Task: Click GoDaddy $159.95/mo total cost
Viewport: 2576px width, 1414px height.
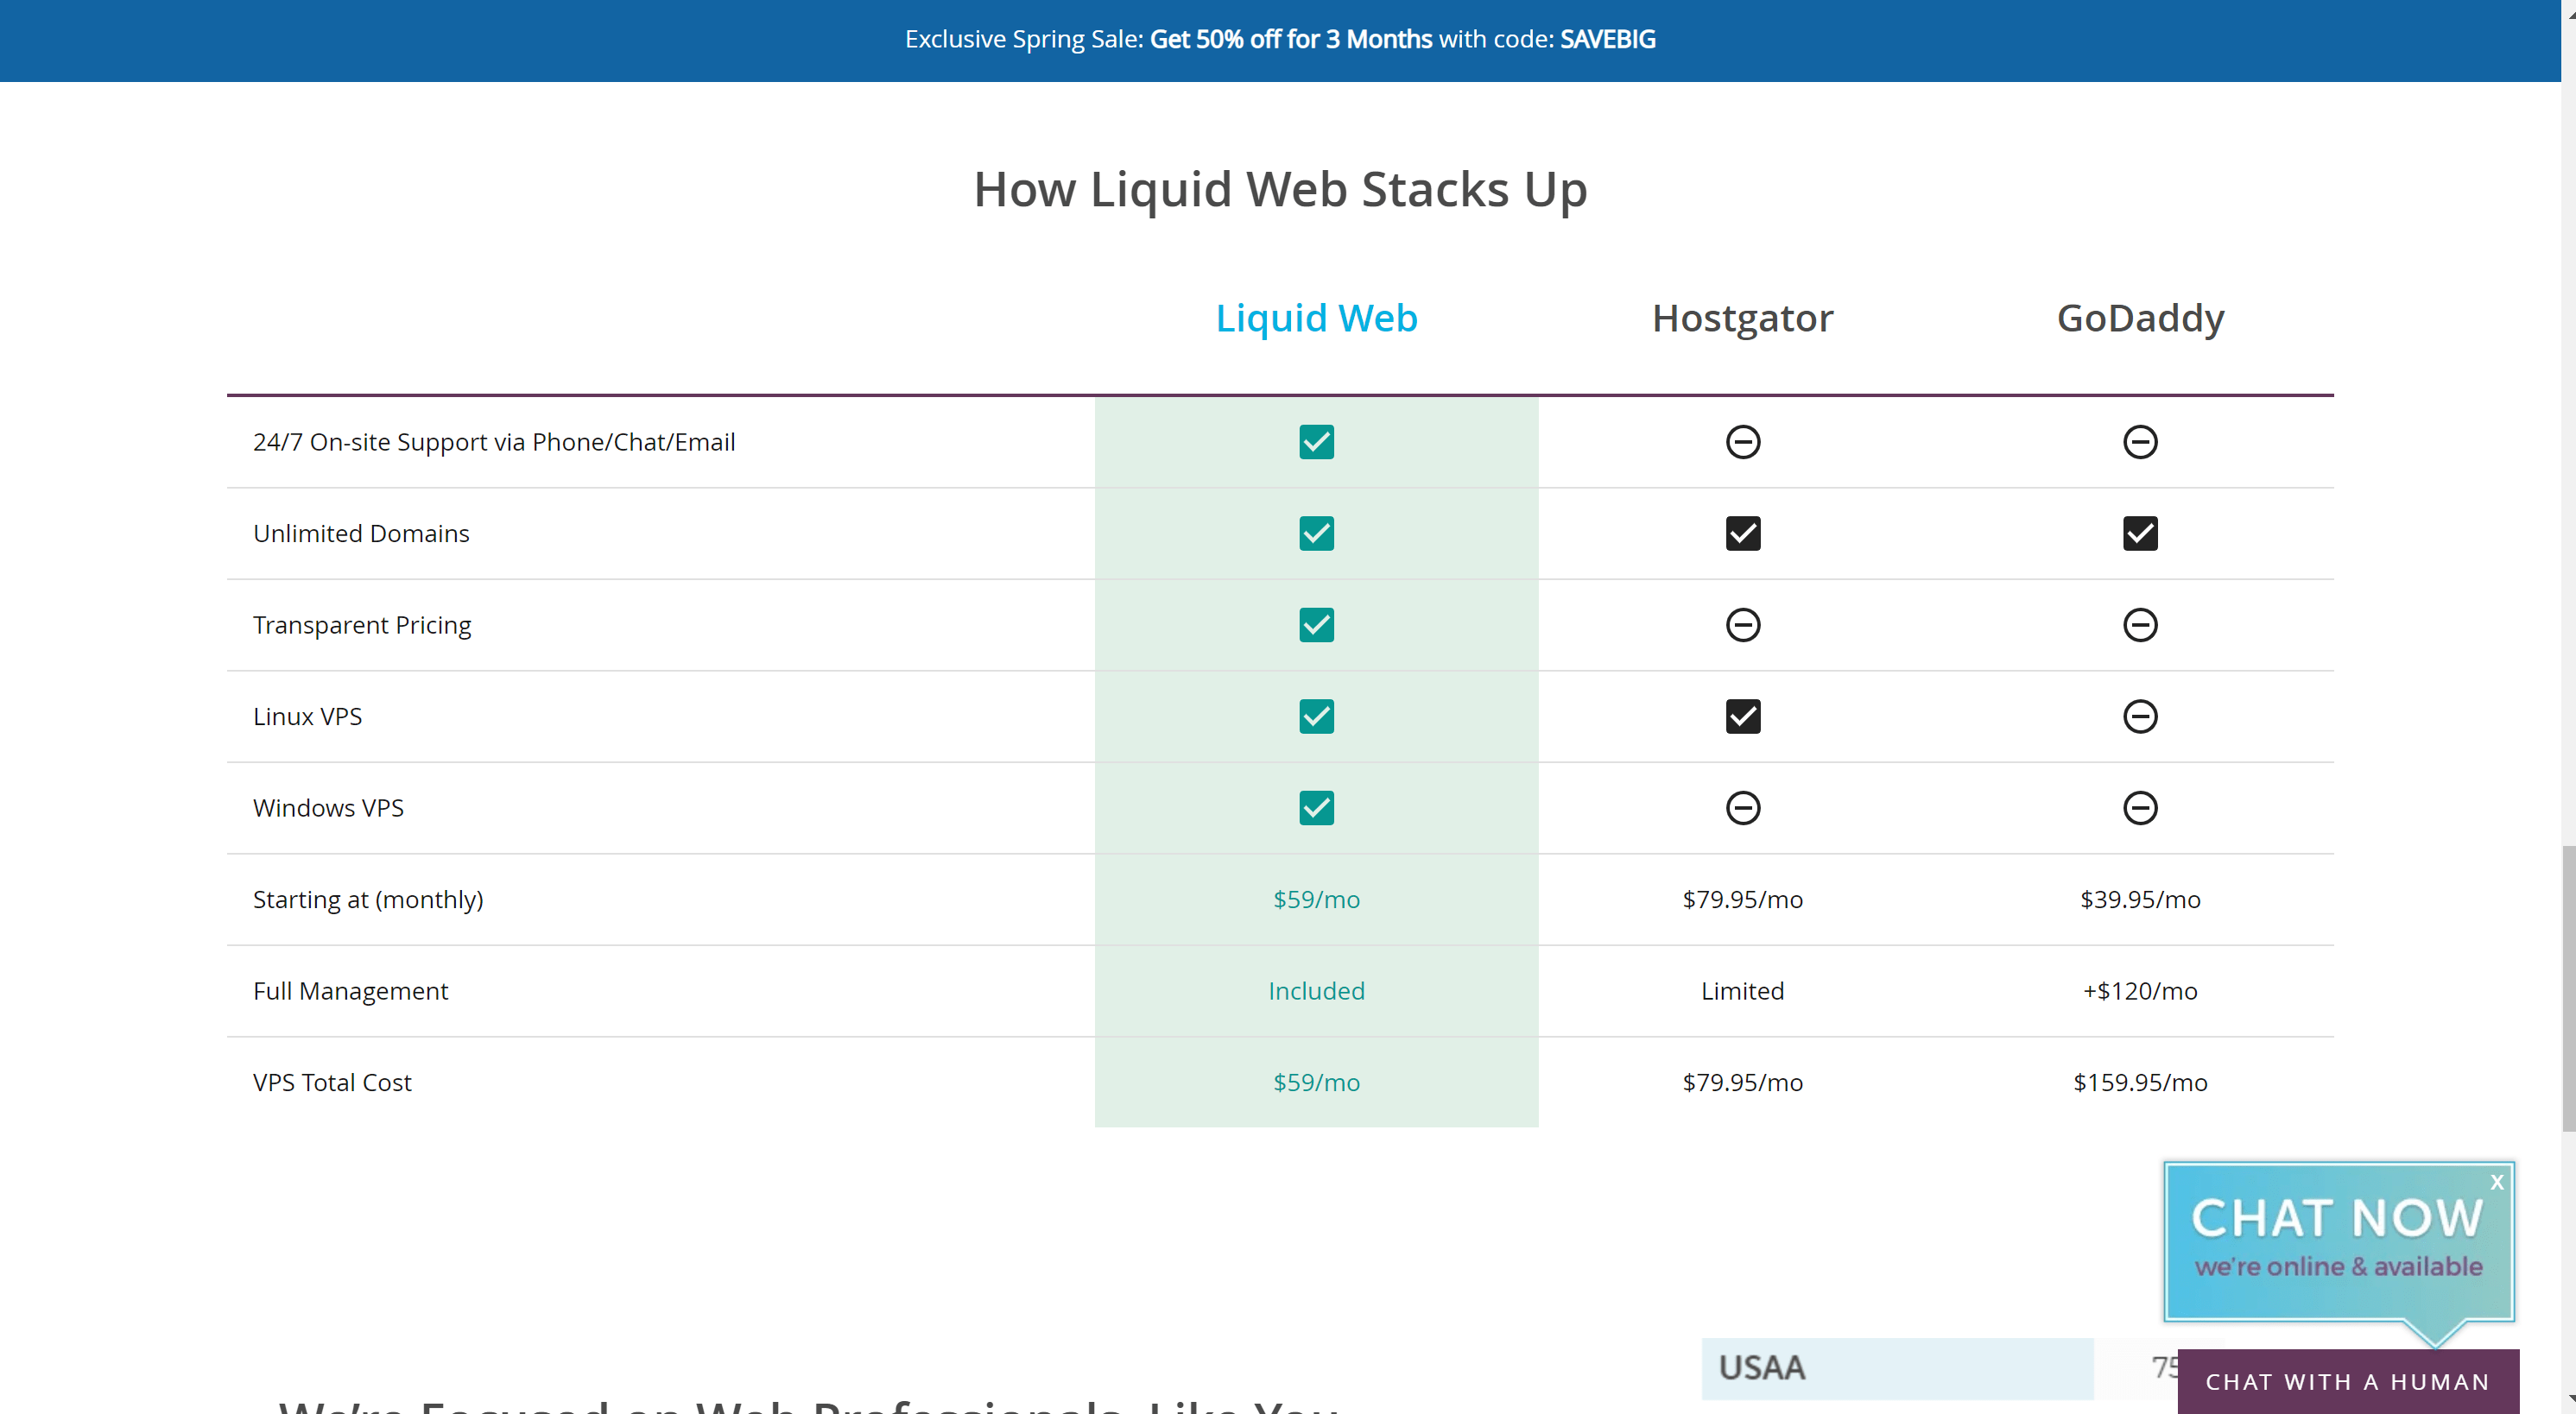Action: tap(2140, 1083)
